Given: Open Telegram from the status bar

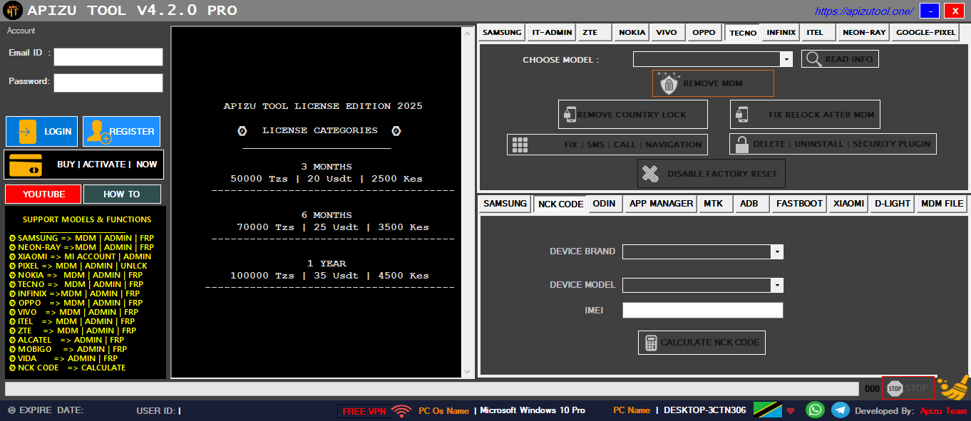Looking at the screenshot, I should click(x=841, y=410).
